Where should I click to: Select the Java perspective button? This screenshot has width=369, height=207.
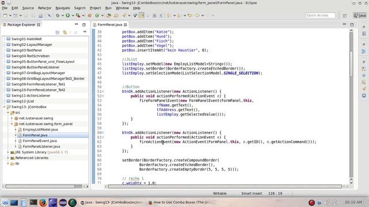point(360,16)
